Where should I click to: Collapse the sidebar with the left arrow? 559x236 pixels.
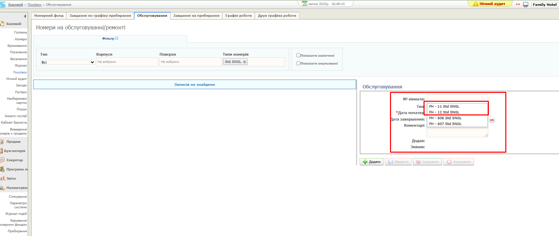click(25, 16)
